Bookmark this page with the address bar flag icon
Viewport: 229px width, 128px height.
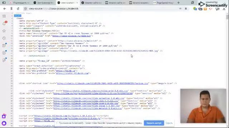(186, 9)
